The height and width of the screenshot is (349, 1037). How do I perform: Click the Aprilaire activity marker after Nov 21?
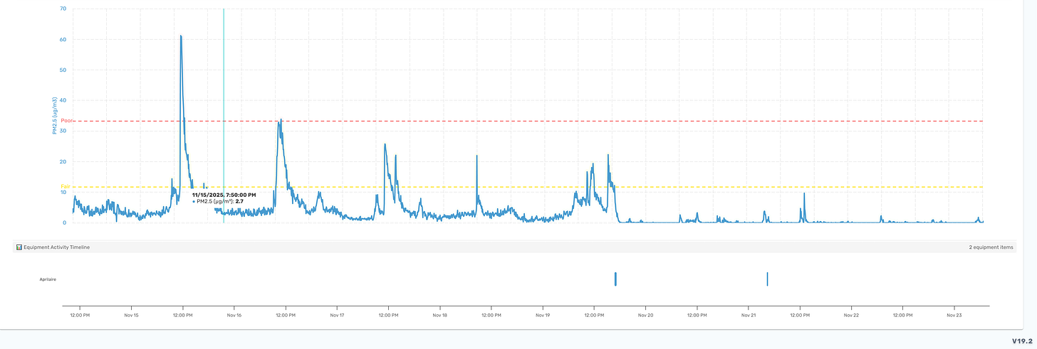point(767,279)
